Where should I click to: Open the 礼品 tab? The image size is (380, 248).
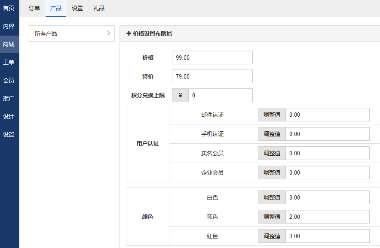[x=99, y=8]
